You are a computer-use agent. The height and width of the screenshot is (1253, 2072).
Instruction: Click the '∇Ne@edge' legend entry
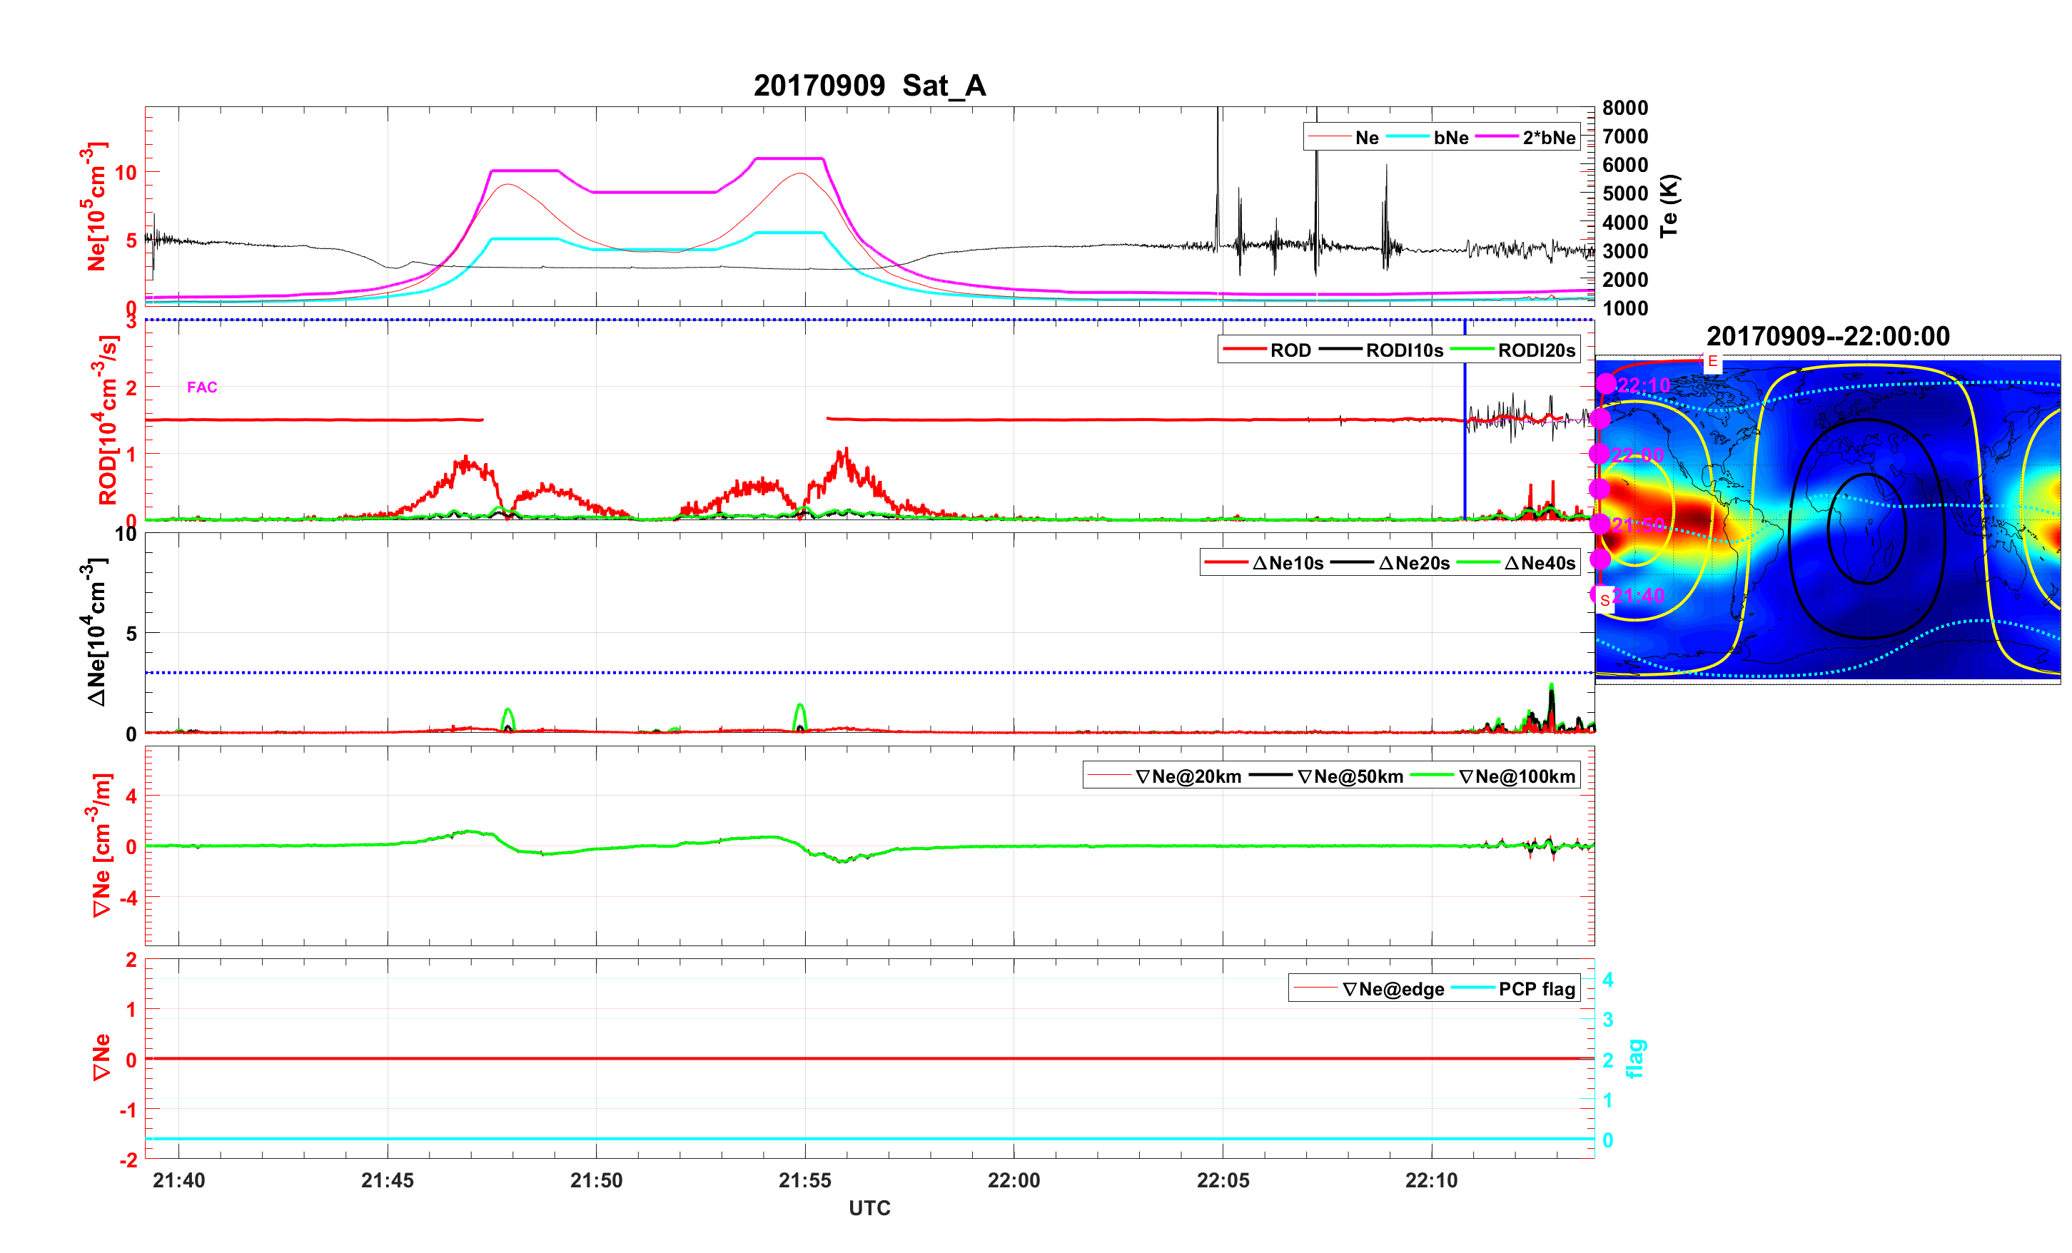click(1393, 989)
